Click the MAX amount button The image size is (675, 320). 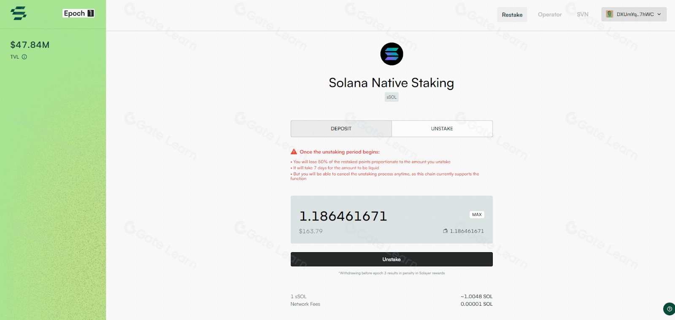477,215
